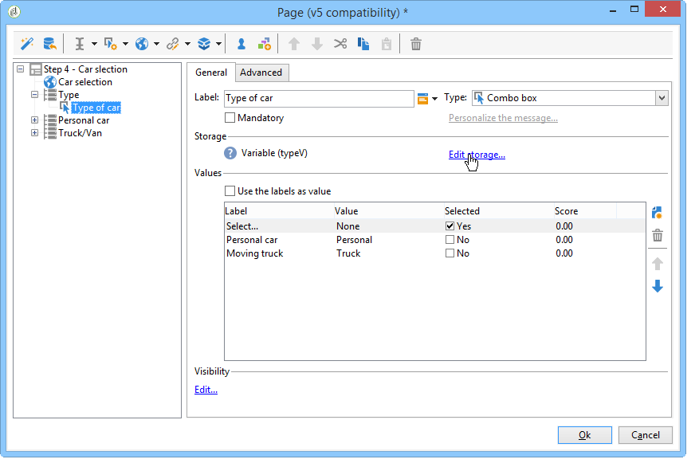699x467 pixels.
Task: Click the database storage icon in toolbar
Action: (x=49, y=44)
